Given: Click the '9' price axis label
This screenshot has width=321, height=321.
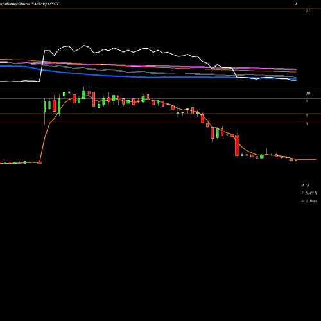Looking at the screenshot, I should (307, 101).
